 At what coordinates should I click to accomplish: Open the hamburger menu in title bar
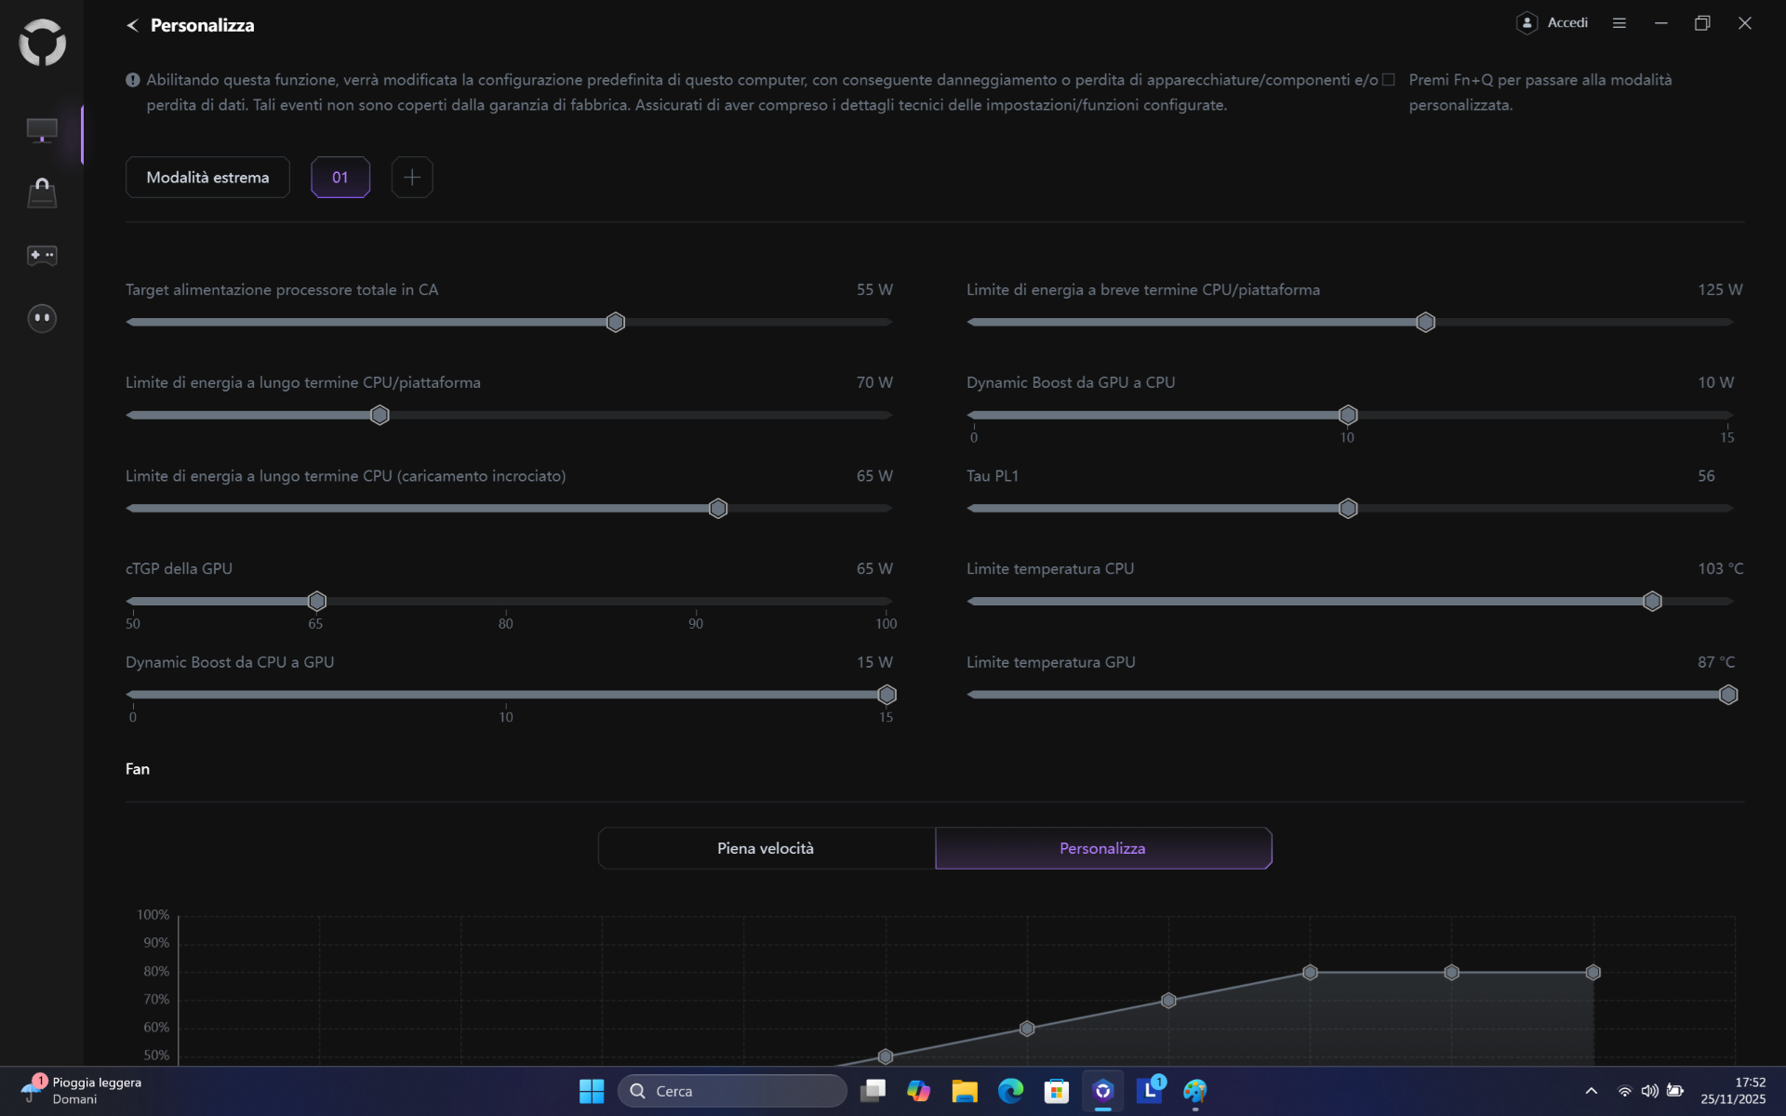click(1619, 23)
